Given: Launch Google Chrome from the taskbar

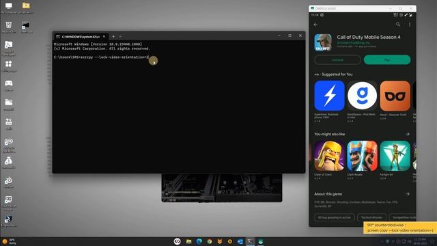Looking at the screenshot, I should (210, 241).
